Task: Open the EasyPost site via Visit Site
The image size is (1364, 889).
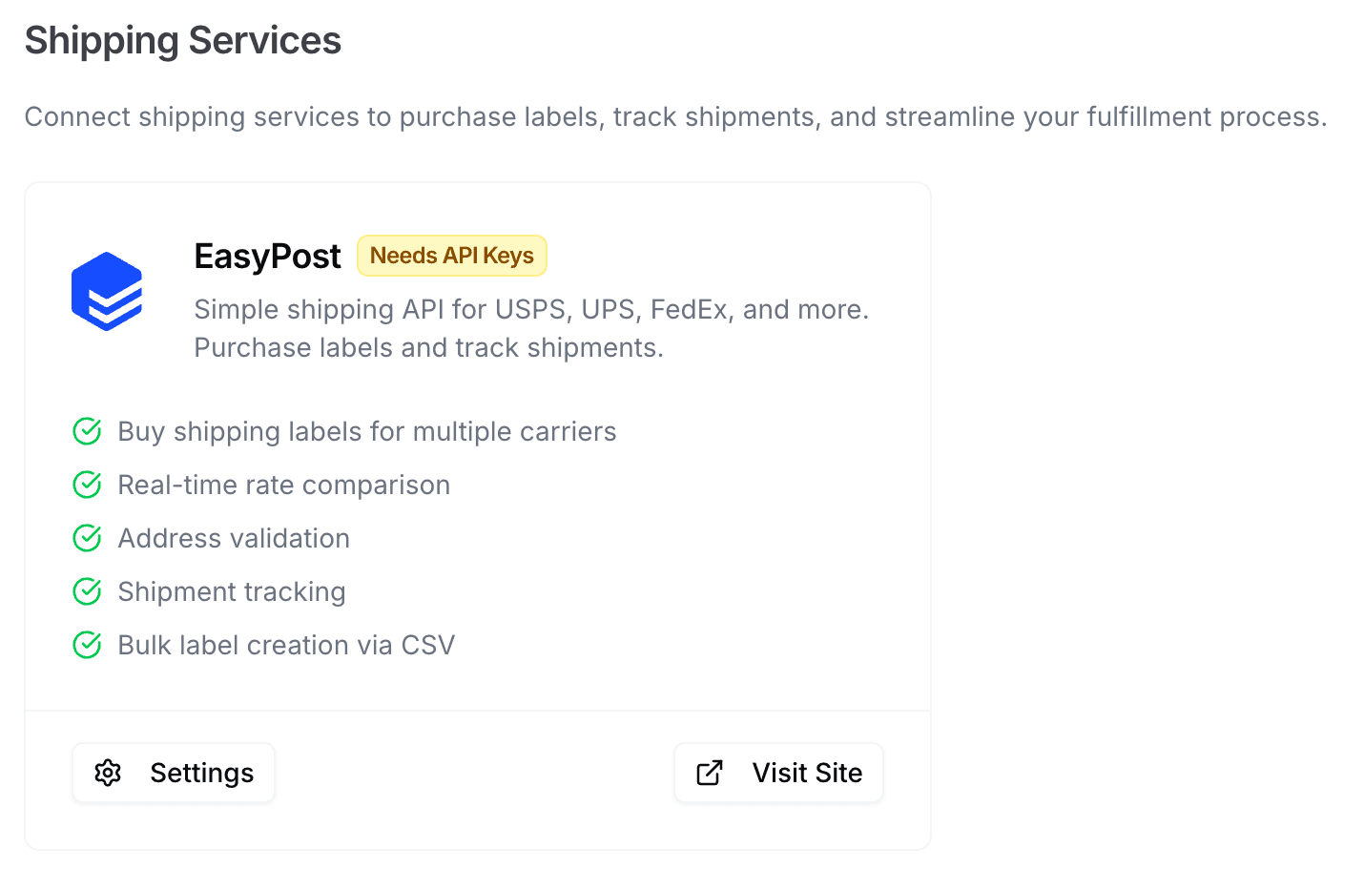Action: click(x=778, y=773)
